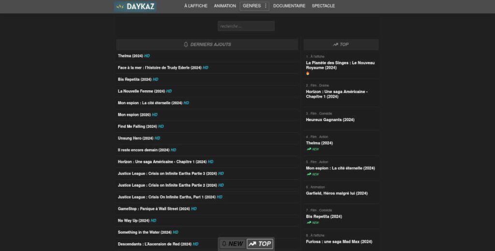Click the HD badge next to No Way Up
The width and height of the screenshot is (495, 251).
153,221
